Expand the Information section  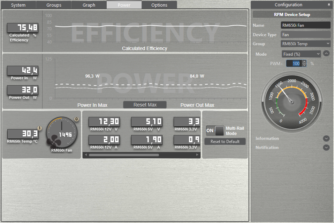[326, 138]
